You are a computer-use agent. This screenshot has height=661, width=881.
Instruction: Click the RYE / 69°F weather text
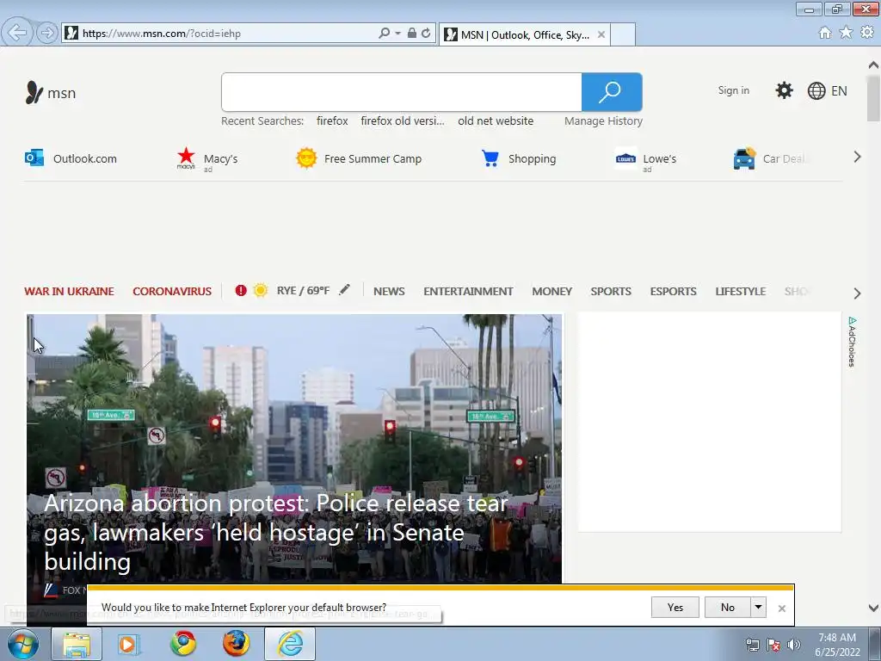click(303, 291)
